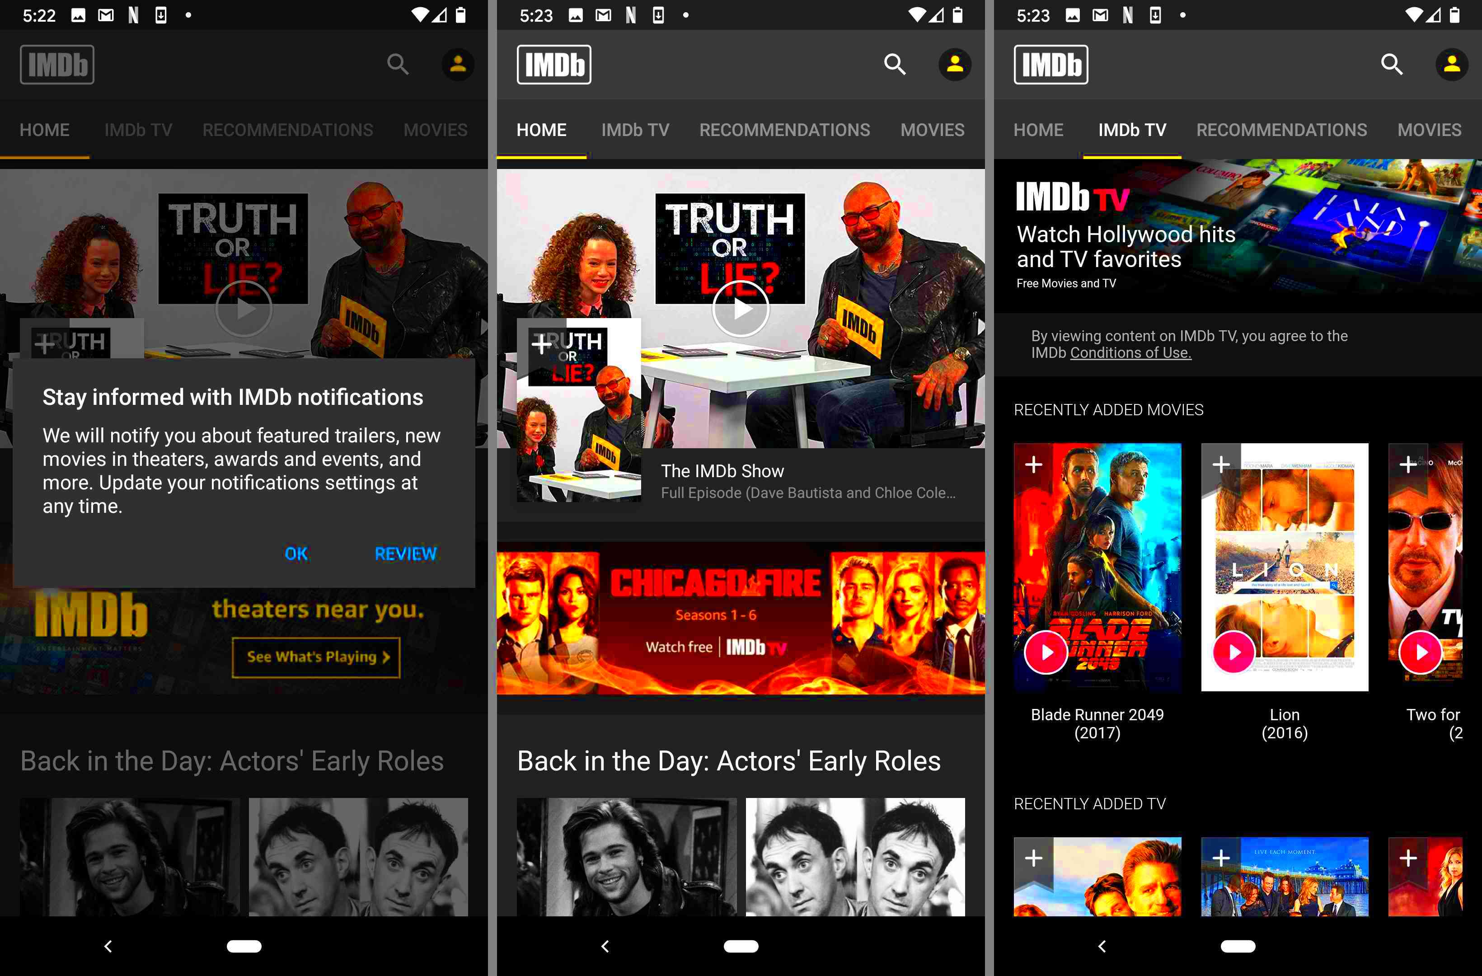Open Brad Pitt early roles thumbnail, middle screen
1482x976 pixels.
coord(626,856)
